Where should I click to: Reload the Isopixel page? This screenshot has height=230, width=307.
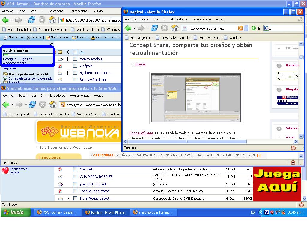pos(154,28)
